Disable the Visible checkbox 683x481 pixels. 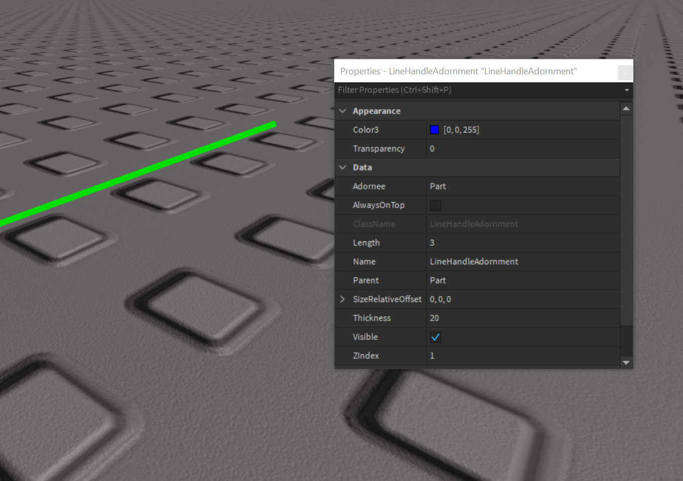tap(435, 337)
